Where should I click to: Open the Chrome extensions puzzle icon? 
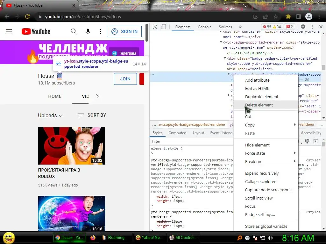click(x=288, y=17)
